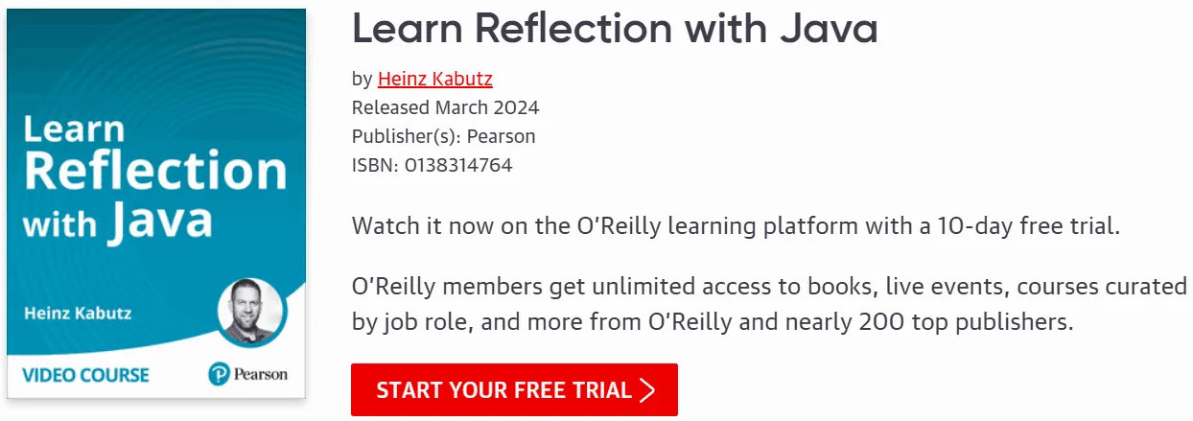The width and height of the screenshot is (1193, 421).
Task: Open the Heinz Kabutz author link
Action: pyautogui.click(x=435, y=79)
